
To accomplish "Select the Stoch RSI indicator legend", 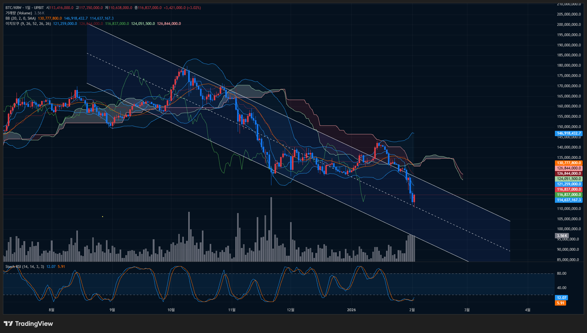I will tap(25, 267).
